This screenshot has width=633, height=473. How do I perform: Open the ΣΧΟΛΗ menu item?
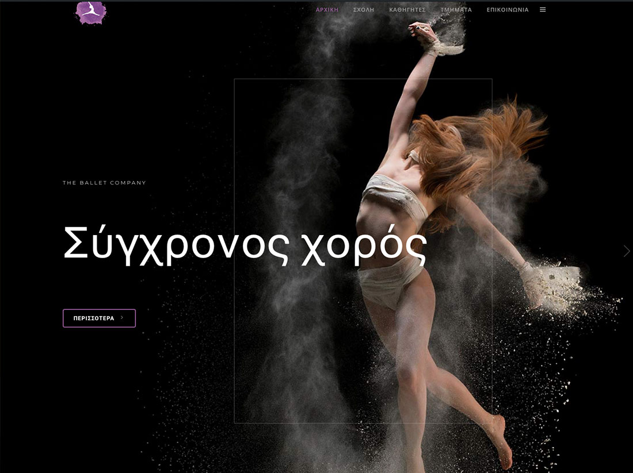pyautogui.click(x=364, y=10)
